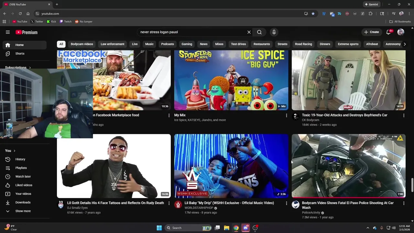Open the Lil Baby My Drip thumbnail
This screenshot has width=414, height=233.
pyautogui.click(x=231, y=166)
